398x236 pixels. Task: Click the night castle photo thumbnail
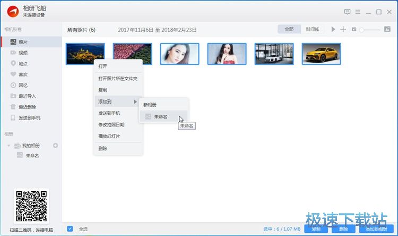85,54
